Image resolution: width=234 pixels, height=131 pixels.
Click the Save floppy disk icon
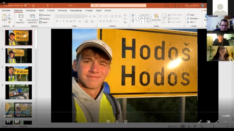click(x=33, y=5)
